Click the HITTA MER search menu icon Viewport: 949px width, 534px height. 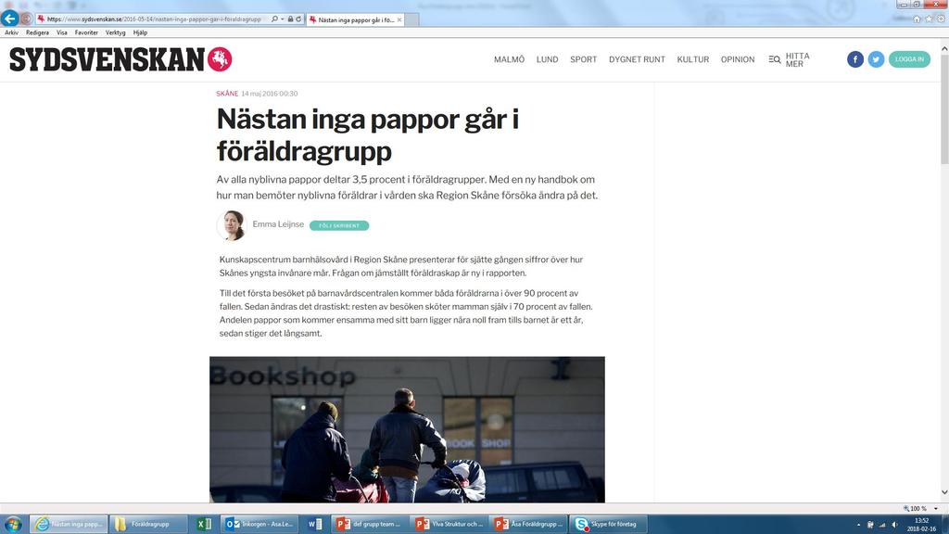[x=774, y=59]
